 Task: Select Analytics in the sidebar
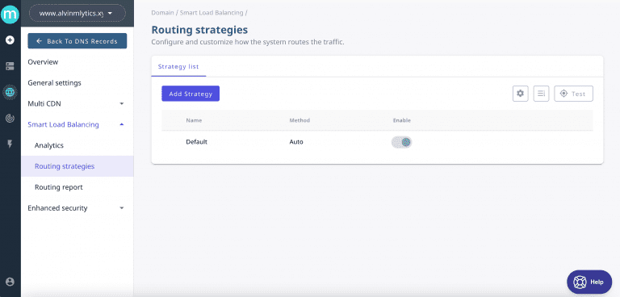click(x=49, y=145)
